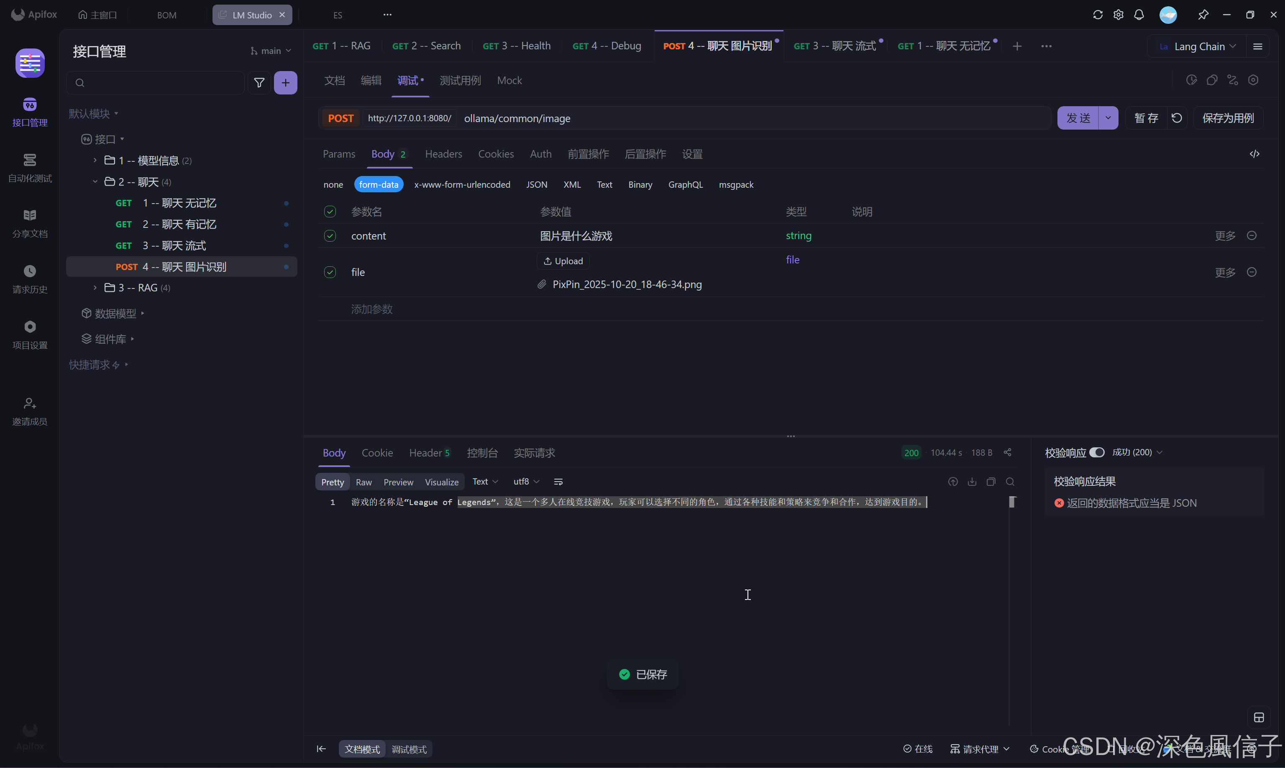Open 自动化测试 in the left sidebar
Screen dimensions: 1285x768
(30, 168)
